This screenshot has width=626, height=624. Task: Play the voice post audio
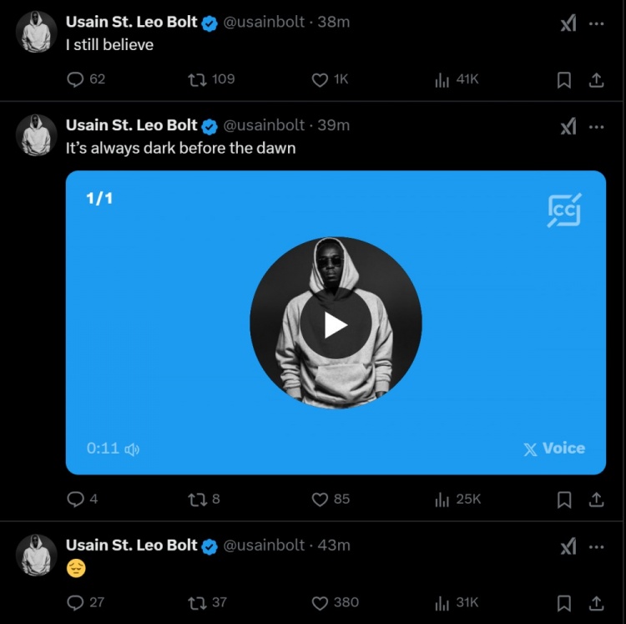[336, 324]
